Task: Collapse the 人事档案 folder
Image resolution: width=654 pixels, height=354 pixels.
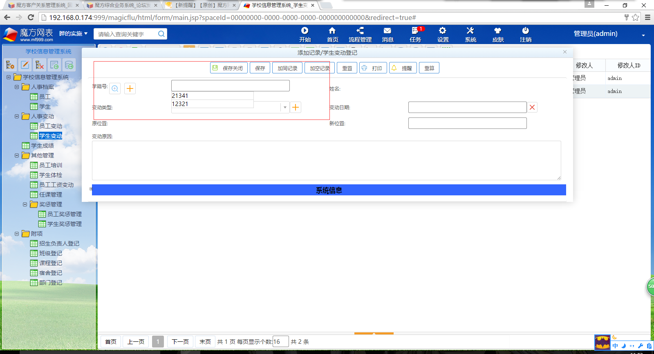Action: pos(16,87)
